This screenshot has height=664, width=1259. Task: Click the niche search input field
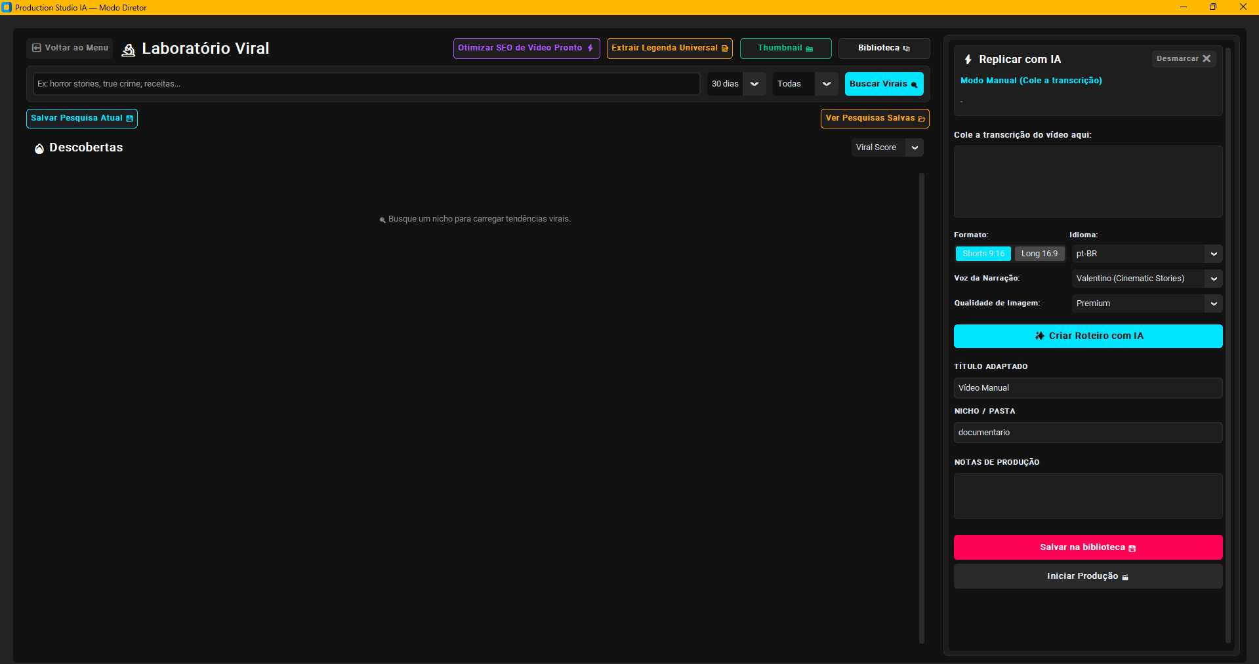(x=366, y=84)
